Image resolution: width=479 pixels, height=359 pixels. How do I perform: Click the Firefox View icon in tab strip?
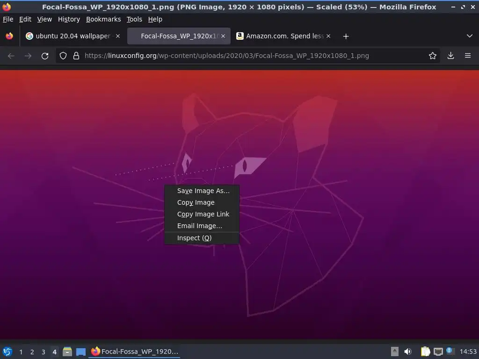pos(9,36)
